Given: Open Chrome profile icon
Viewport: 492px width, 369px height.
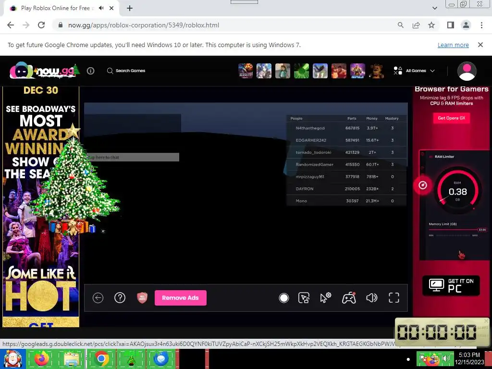Looking at the screenshot, I should point(466,25).
